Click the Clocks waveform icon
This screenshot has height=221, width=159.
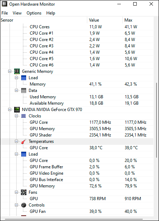(x=24, y=116)
